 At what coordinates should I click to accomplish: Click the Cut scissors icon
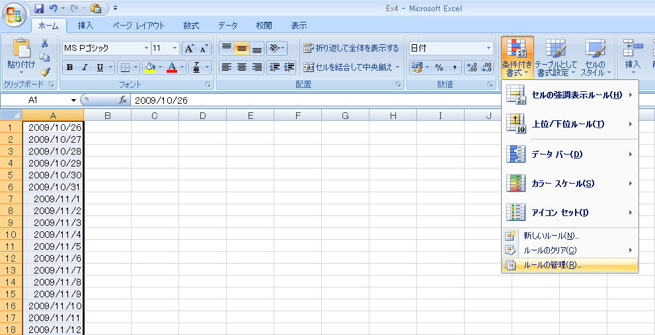(45, 44)
